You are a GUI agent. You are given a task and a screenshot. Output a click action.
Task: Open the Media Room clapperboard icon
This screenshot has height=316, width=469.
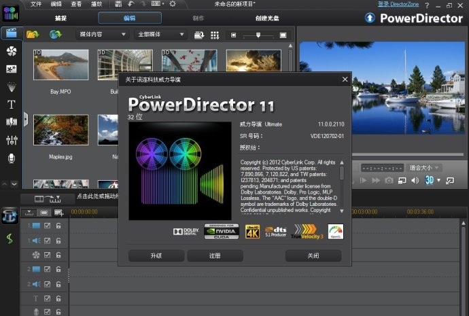coord(11,33)
